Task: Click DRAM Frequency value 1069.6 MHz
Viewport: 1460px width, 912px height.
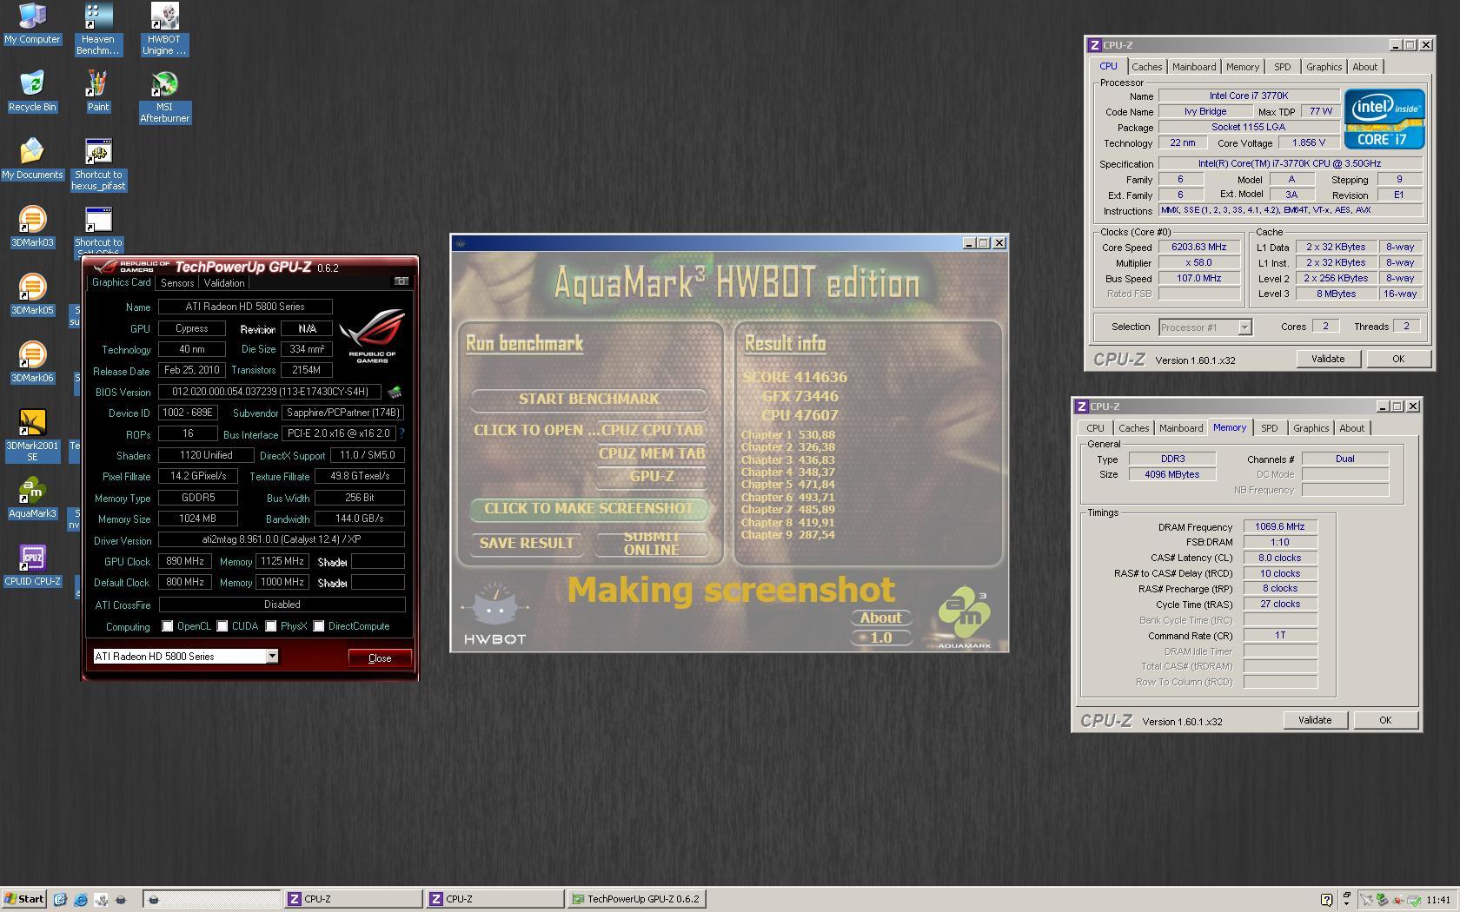Action: tap(1279, 526)
